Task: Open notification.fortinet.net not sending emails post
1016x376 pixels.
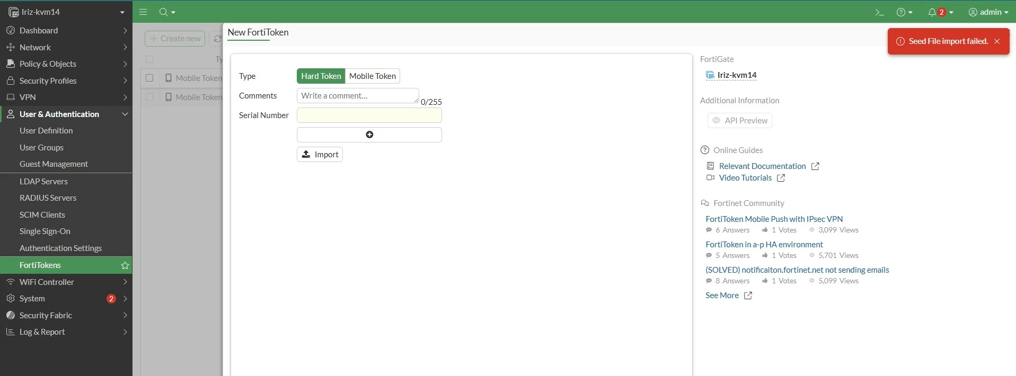Action: click(x=797, y=270)
